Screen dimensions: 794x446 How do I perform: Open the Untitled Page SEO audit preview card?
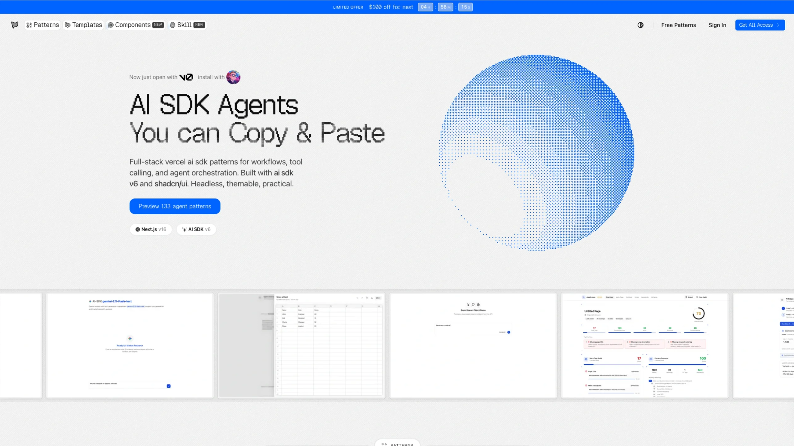pyautogui.click(x=645, y=345)
